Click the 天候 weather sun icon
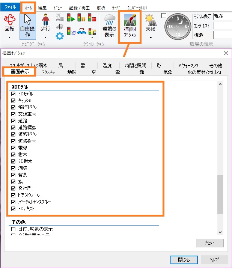 [x=151, y=23]
